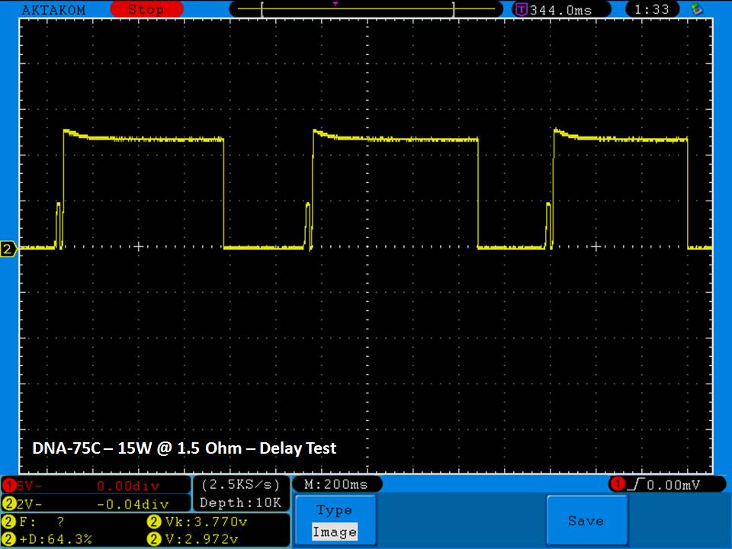Open the Type Image selector

334,521
